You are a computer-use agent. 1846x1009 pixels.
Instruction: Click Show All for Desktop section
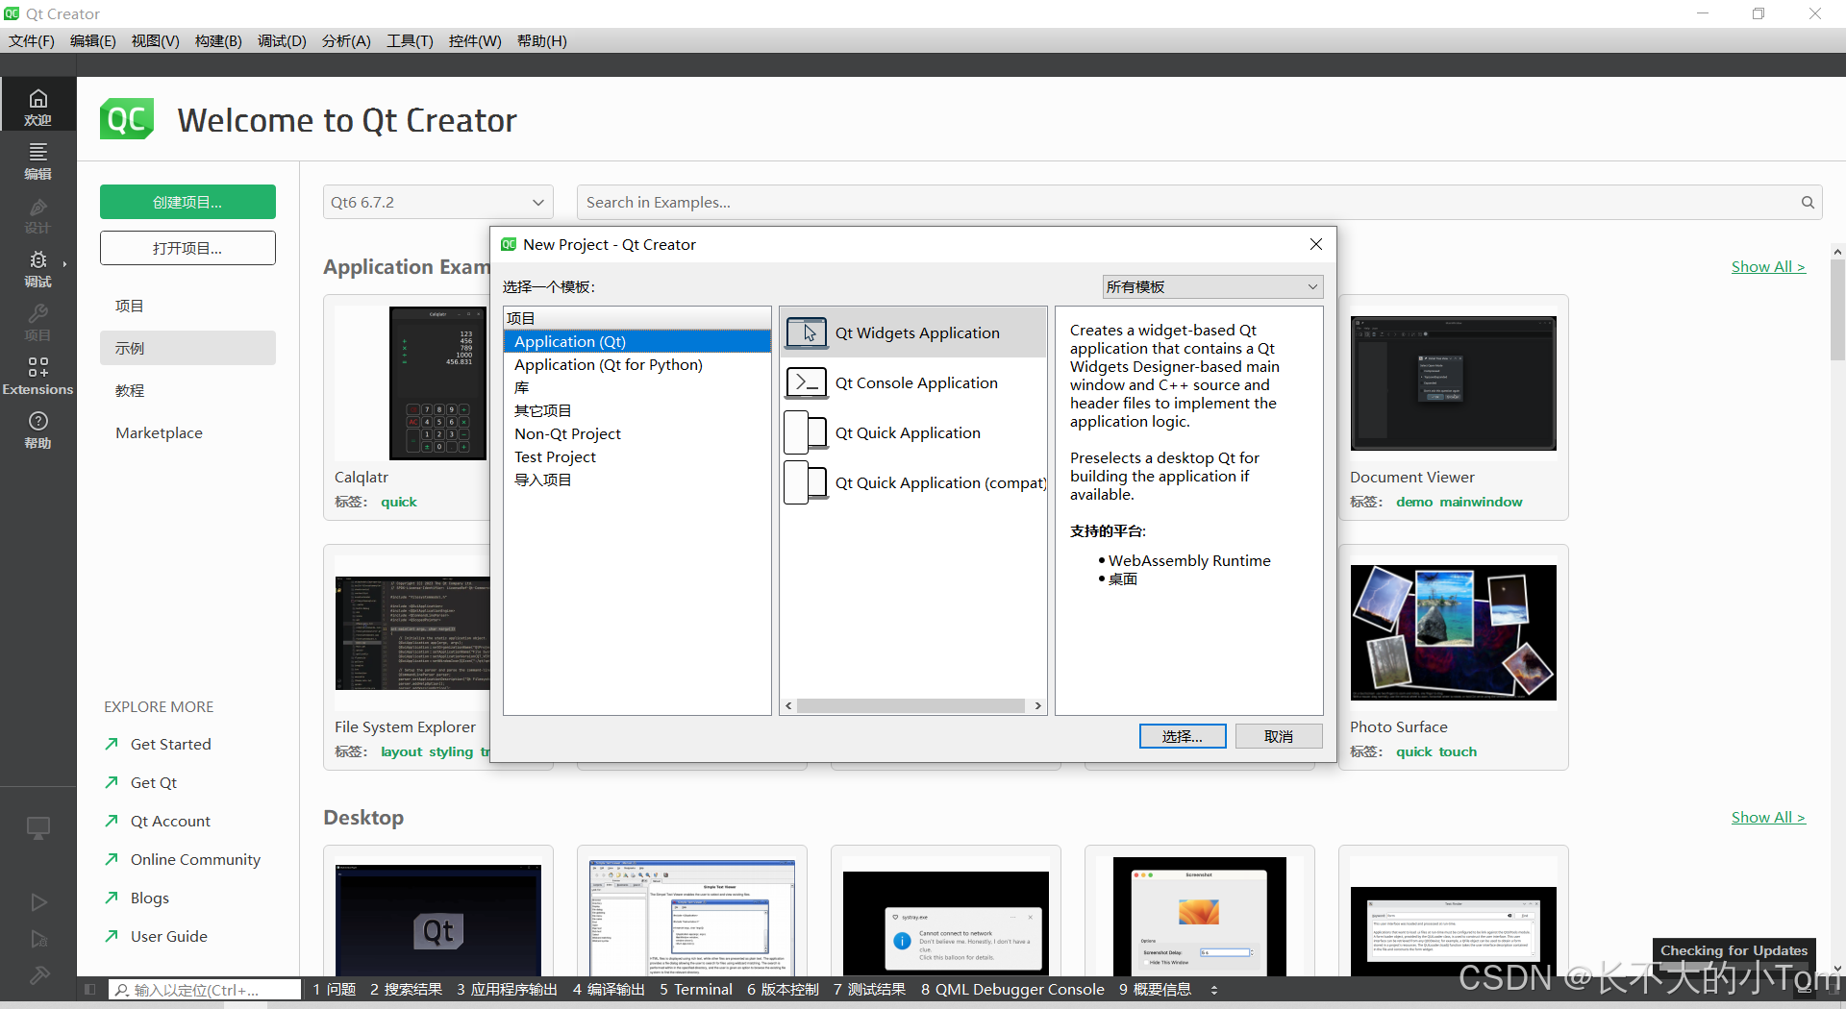(x=1768, y=817)
